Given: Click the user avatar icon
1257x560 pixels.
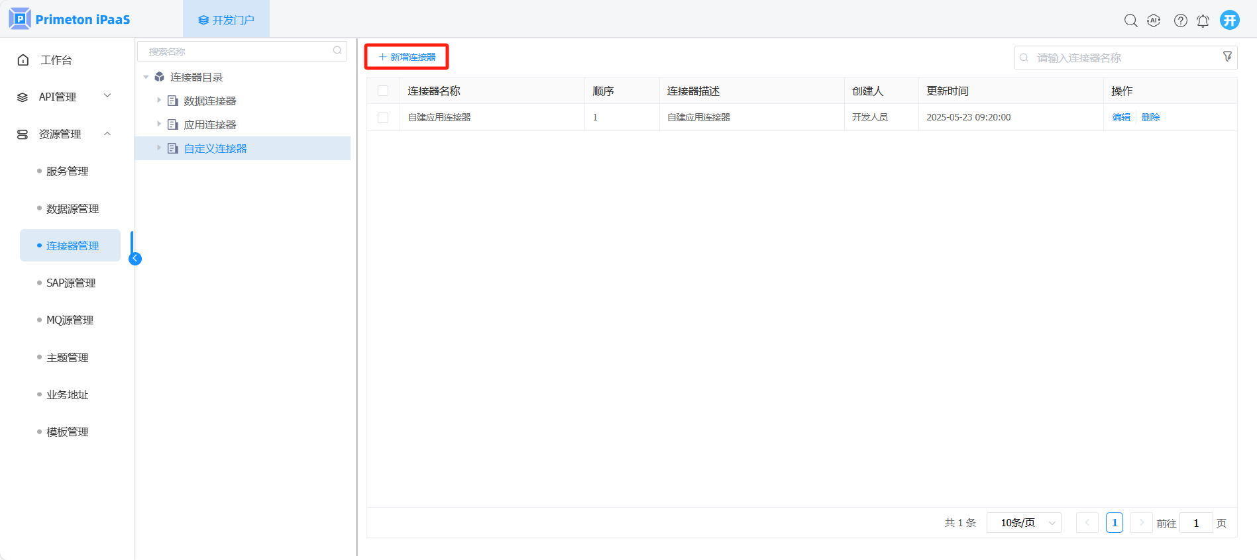Looking at the screenshot, I should point(1229,20).
